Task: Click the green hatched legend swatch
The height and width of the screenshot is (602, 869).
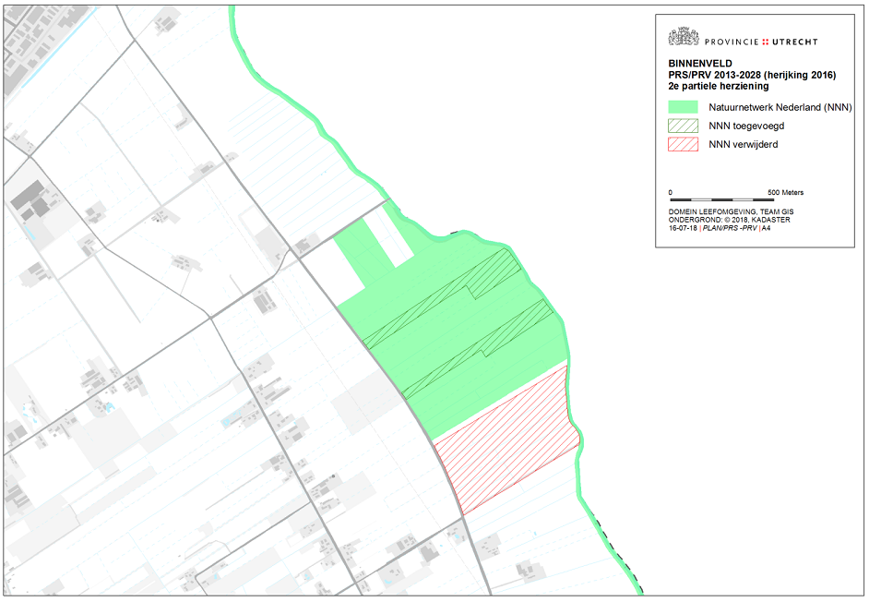Action: click(683, 126)
